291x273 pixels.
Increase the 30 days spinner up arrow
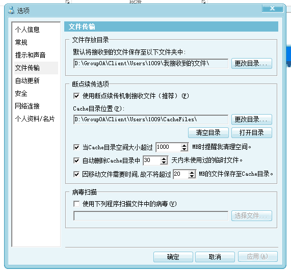[164, 159]
